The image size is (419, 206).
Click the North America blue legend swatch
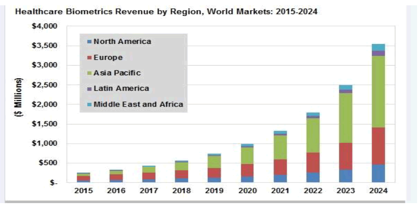click(89, 42)
